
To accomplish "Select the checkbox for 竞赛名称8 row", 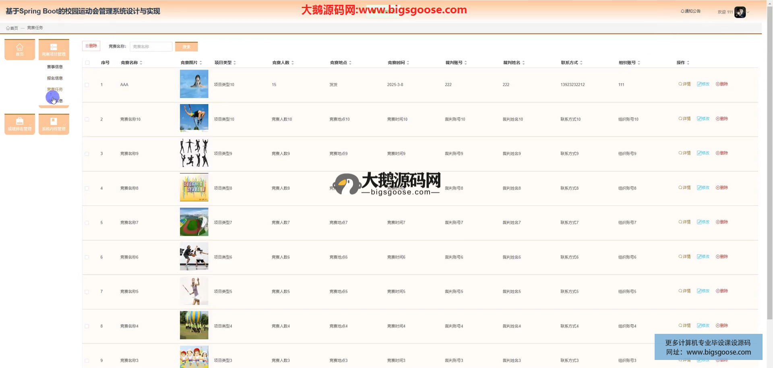I will coord(87,188).
